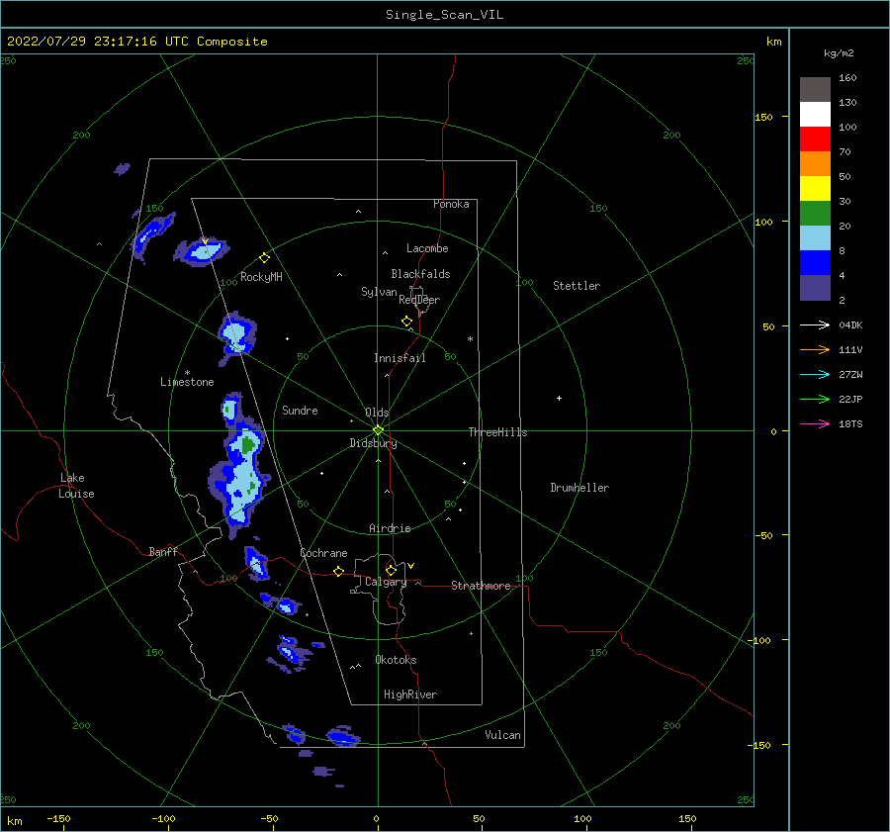890x832 pixels.
Task: Click the Lake Louise label
Action: (x=76, y=486)
